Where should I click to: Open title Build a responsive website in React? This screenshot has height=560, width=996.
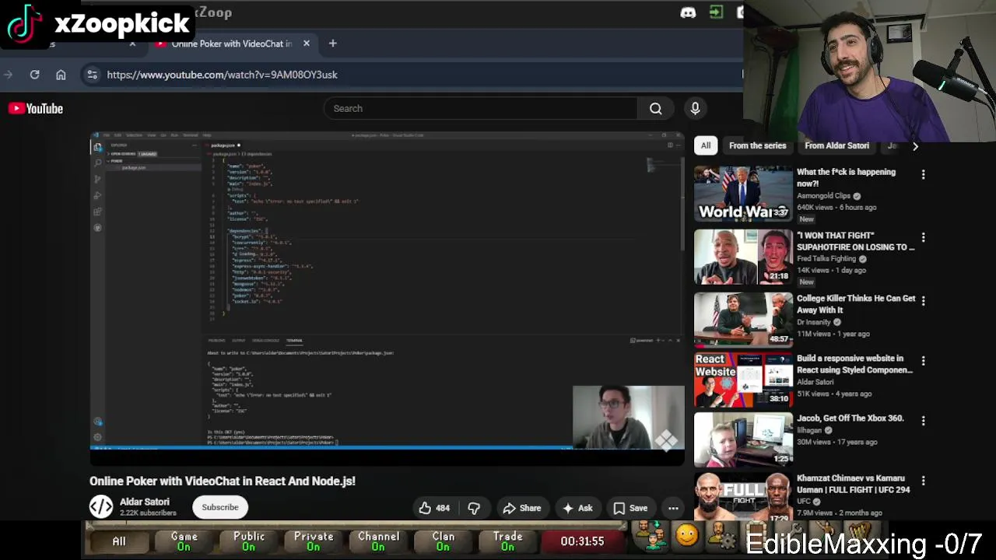[854, 364]
